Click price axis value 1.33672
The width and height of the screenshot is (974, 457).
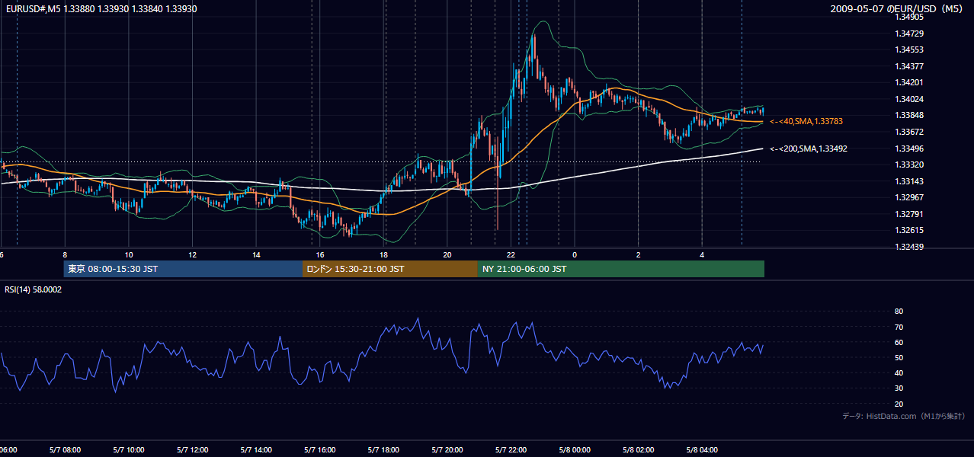909,132
